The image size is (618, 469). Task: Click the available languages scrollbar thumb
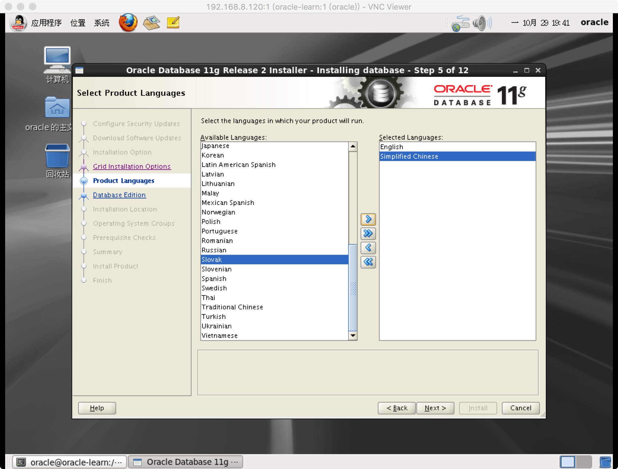pyautogui.click(x=353, y=287)
